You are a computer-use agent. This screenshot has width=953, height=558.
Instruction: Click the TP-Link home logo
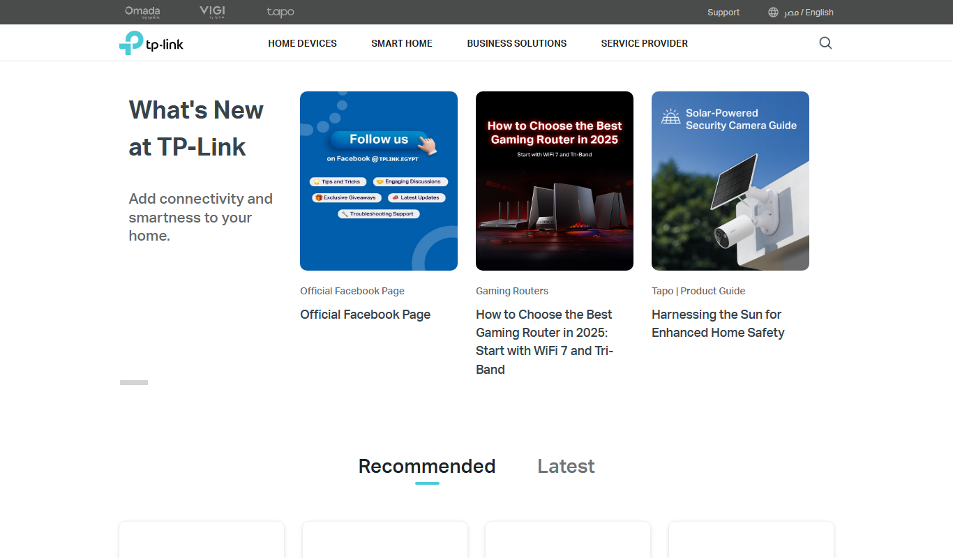tap(151, 43)
